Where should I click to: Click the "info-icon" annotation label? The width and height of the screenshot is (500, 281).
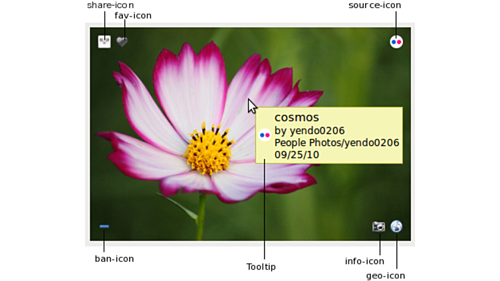point(364,261)
